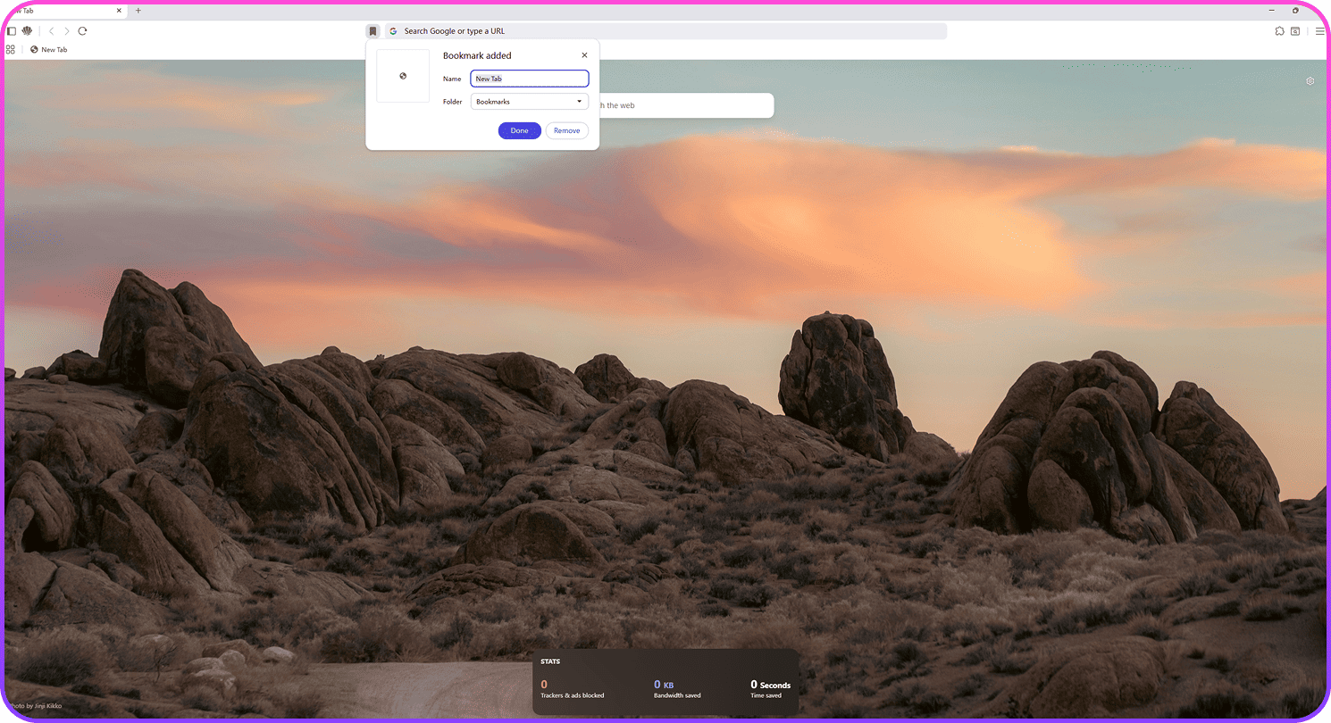
Task: Click the bookmark Name text field
Action: (x=529, y=79)
